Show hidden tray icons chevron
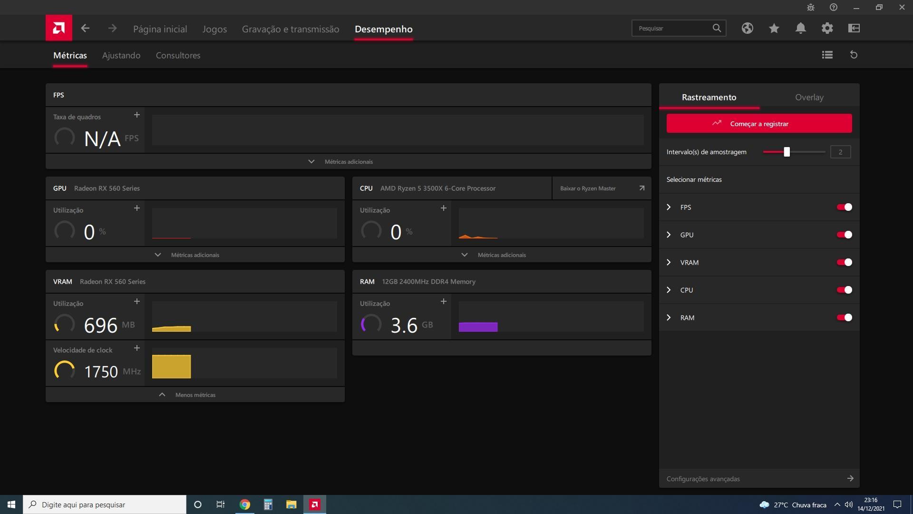This screenshot has height=514, width=913. coord(837,504)
